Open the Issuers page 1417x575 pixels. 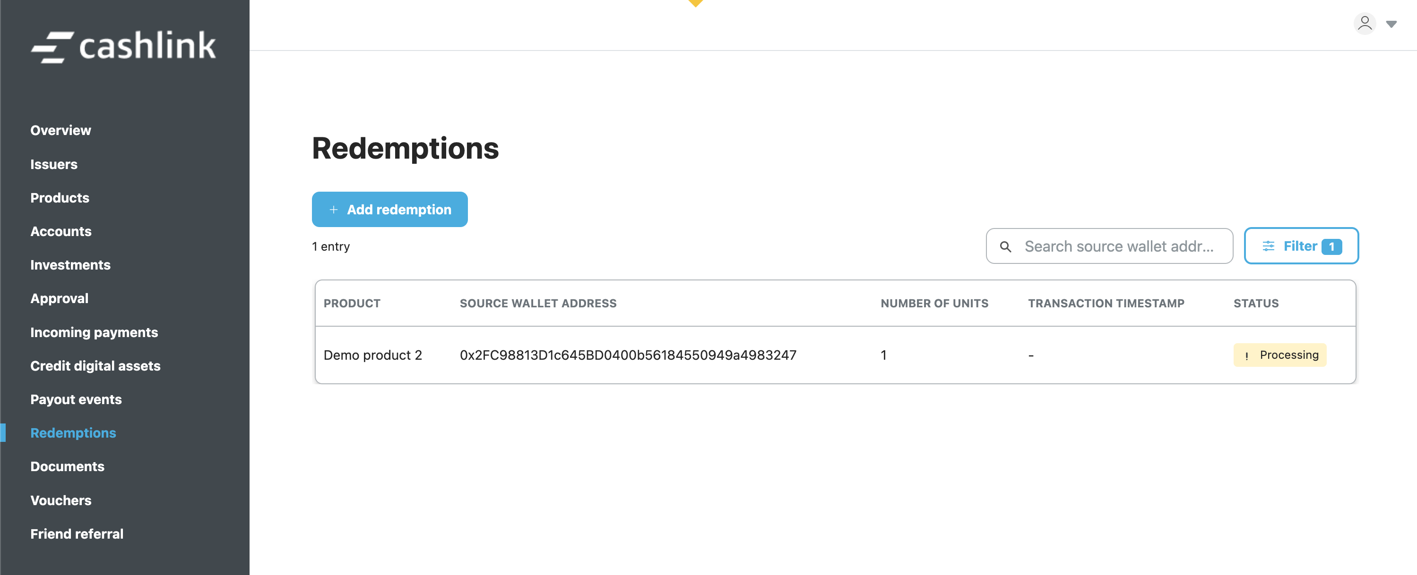pos(54,164)
